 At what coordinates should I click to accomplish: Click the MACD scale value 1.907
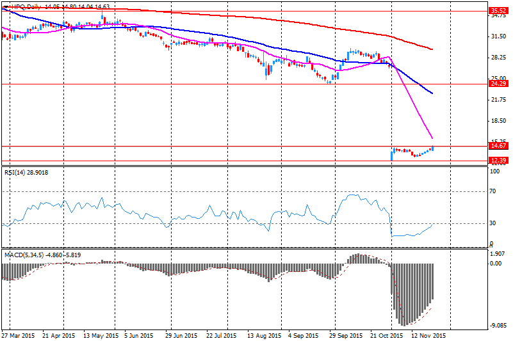(498, 254)
